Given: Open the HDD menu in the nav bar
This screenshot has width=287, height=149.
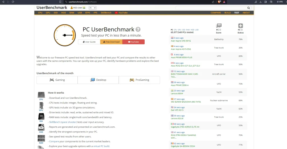Looking at the screenshot, I should tap(64, 13).
